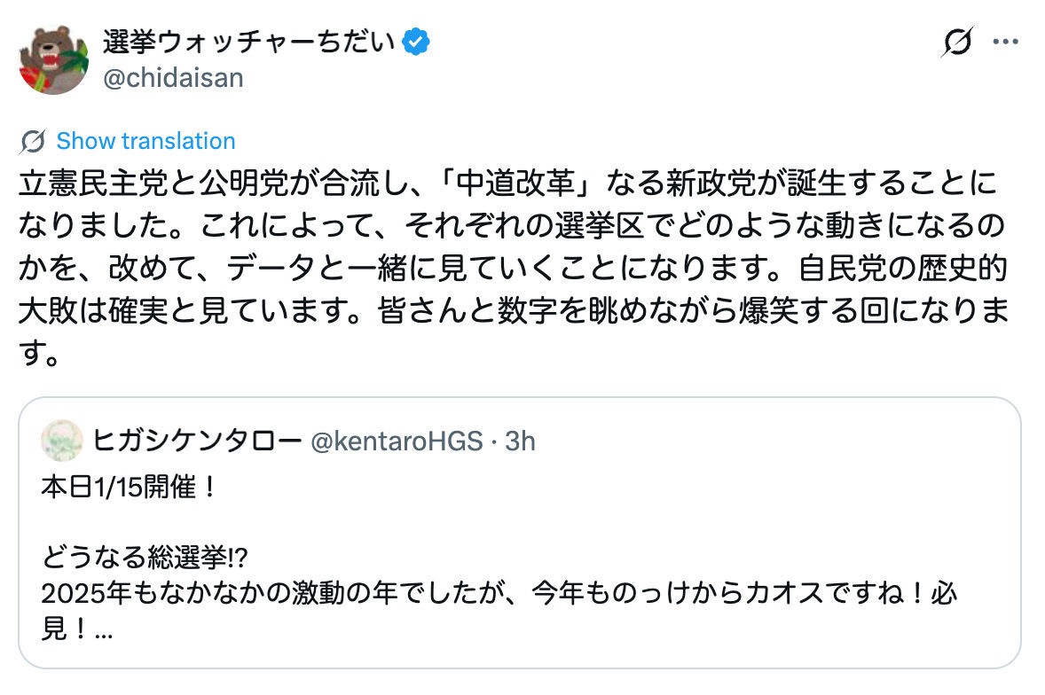Open chidaisan's bear profile avatar
This screenshot has width=1045, height=695.
pyautogui.click(x=53, y=59)
